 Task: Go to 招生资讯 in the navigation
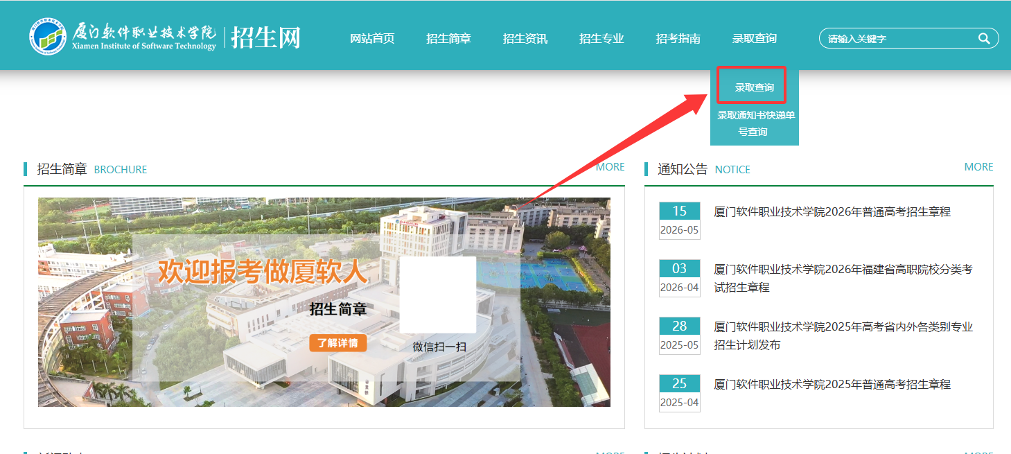(525, 38)
